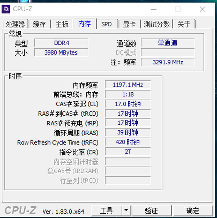Image resolution: width=217 pixels, height=218 pixels.
Task: Open the 显卡 tab
Action: (129, 24)
